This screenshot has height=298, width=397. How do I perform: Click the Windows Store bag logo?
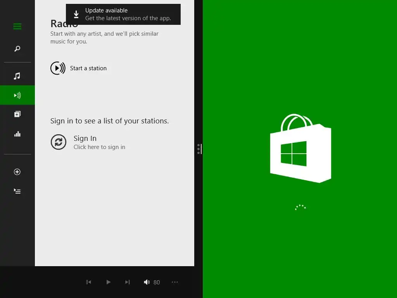(x=300, y=148)
